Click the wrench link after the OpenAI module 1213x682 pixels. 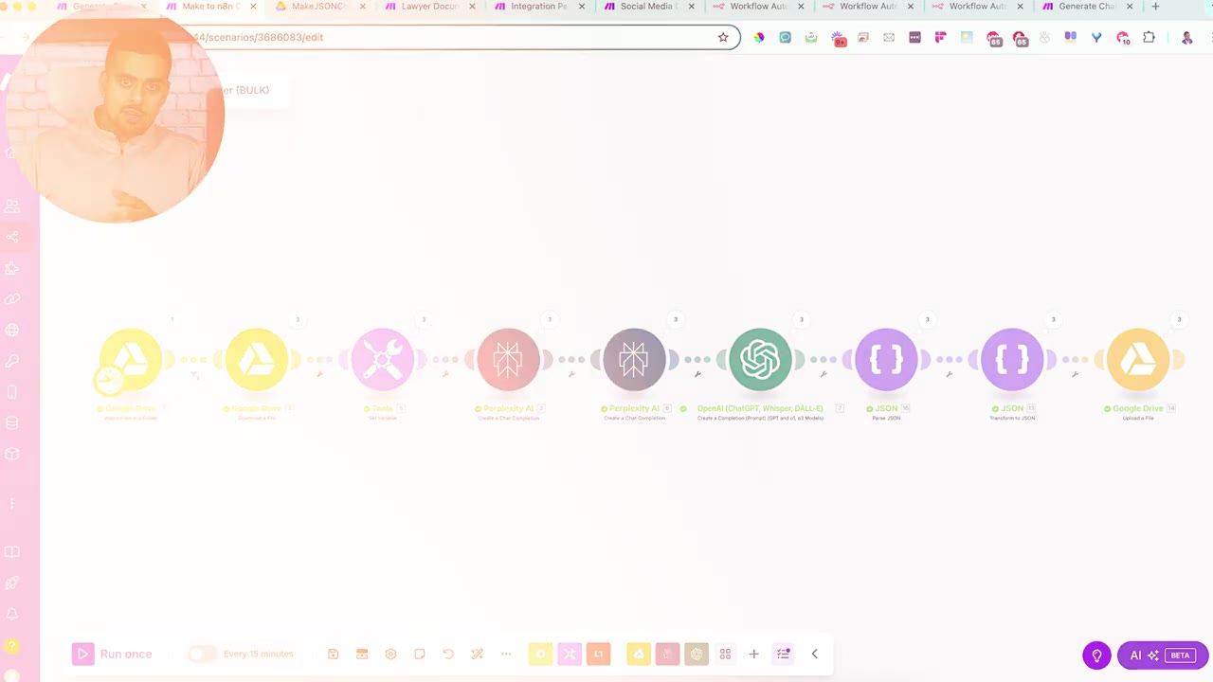pos(823,374)
